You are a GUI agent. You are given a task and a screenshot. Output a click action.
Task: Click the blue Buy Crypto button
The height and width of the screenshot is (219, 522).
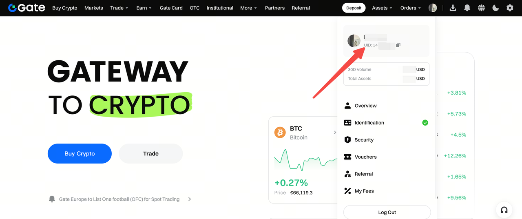[x=80, y=154]
